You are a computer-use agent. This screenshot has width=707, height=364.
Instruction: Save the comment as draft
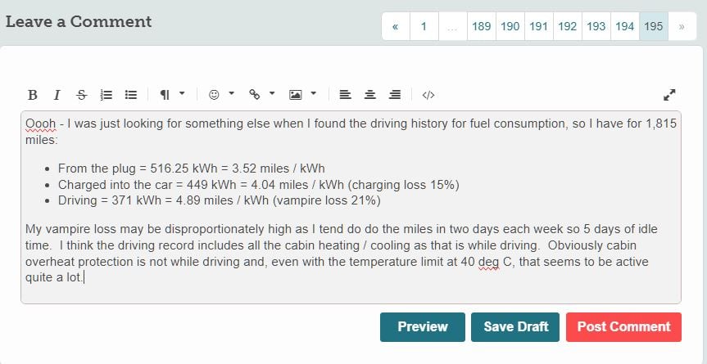515,327
